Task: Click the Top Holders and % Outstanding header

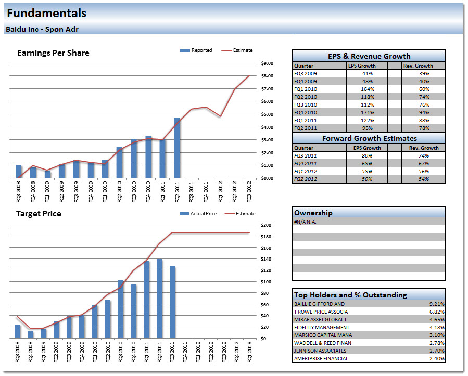Action: click(350, 295)
